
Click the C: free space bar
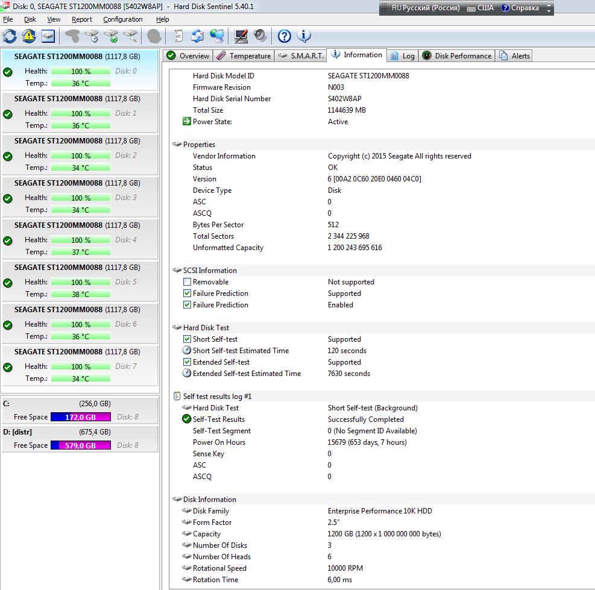[80, 417]
